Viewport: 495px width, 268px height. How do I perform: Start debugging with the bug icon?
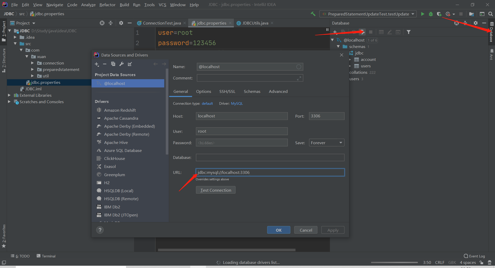pyautogui.click(x=431, y=14)
